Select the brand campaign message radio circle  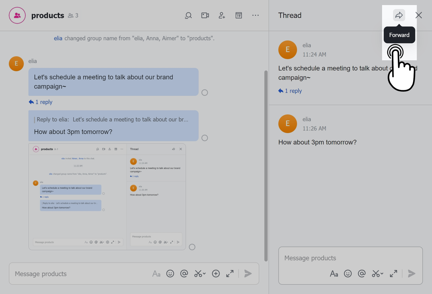205,93
